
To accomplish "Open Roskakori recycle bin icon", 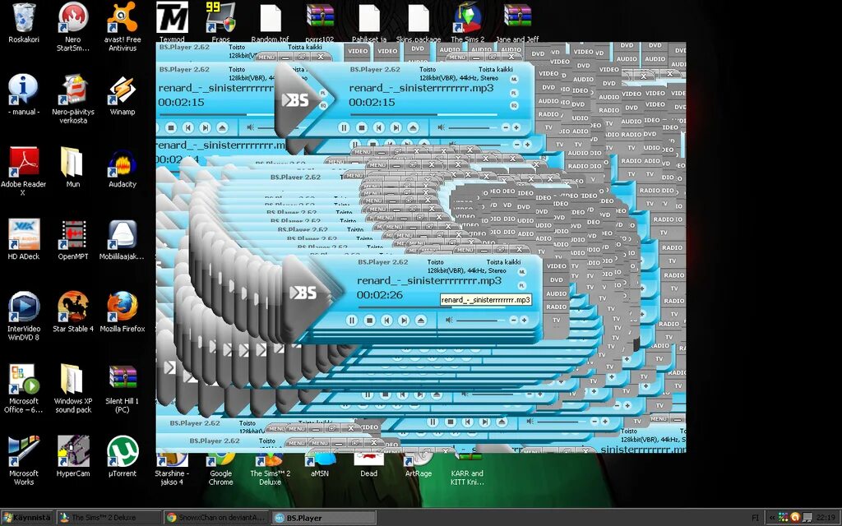I will tap(24, 23).
